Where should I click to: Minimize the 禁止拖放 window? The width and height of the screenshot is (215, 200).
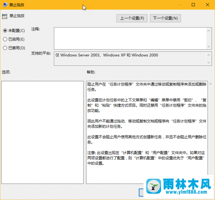pyautogui.click(x=179, y=5)
